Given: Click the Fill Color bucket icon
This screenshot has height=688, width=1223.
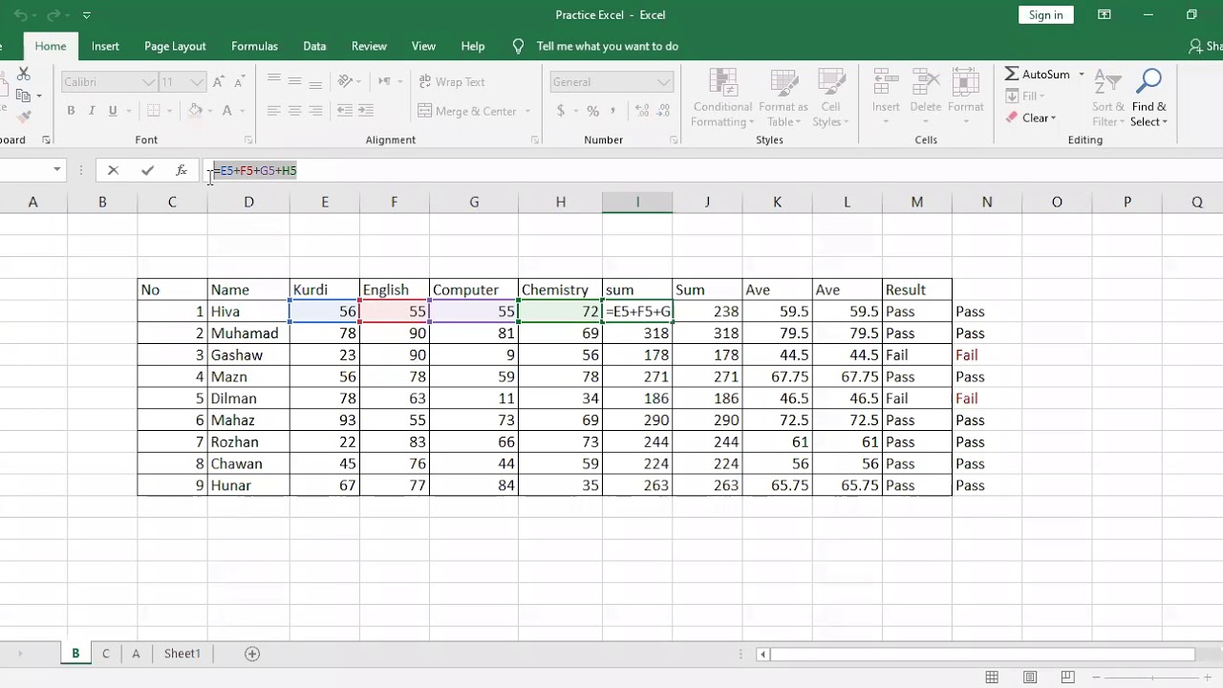Looking at the screenshot, I should 195,111.
